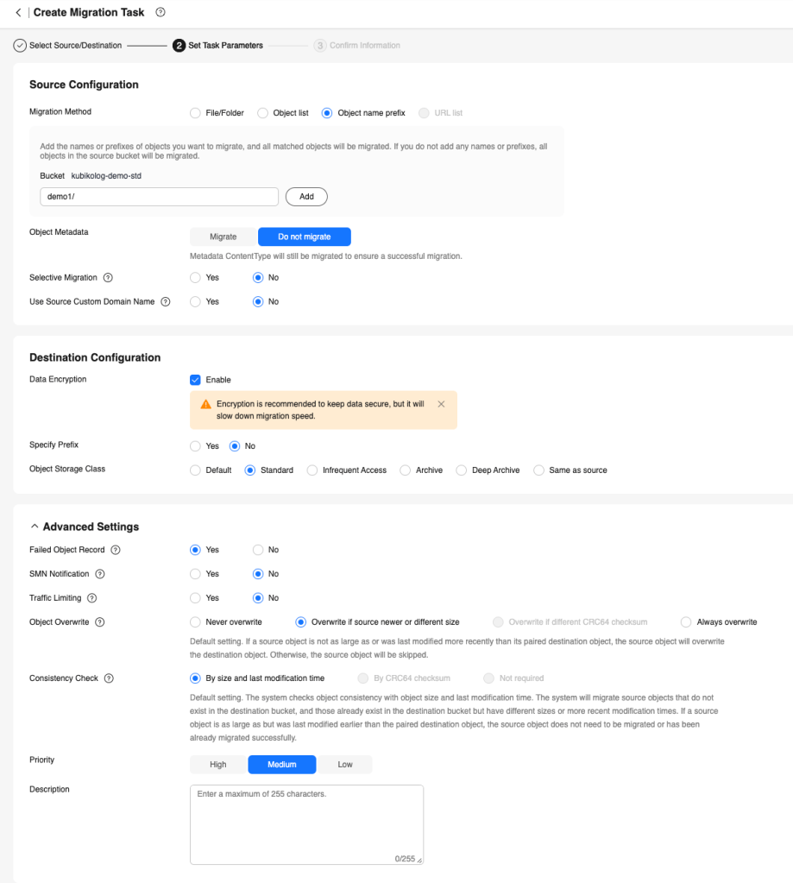
Task: Go back to Select Source/Destination step
Action: [x=69, y=45]
